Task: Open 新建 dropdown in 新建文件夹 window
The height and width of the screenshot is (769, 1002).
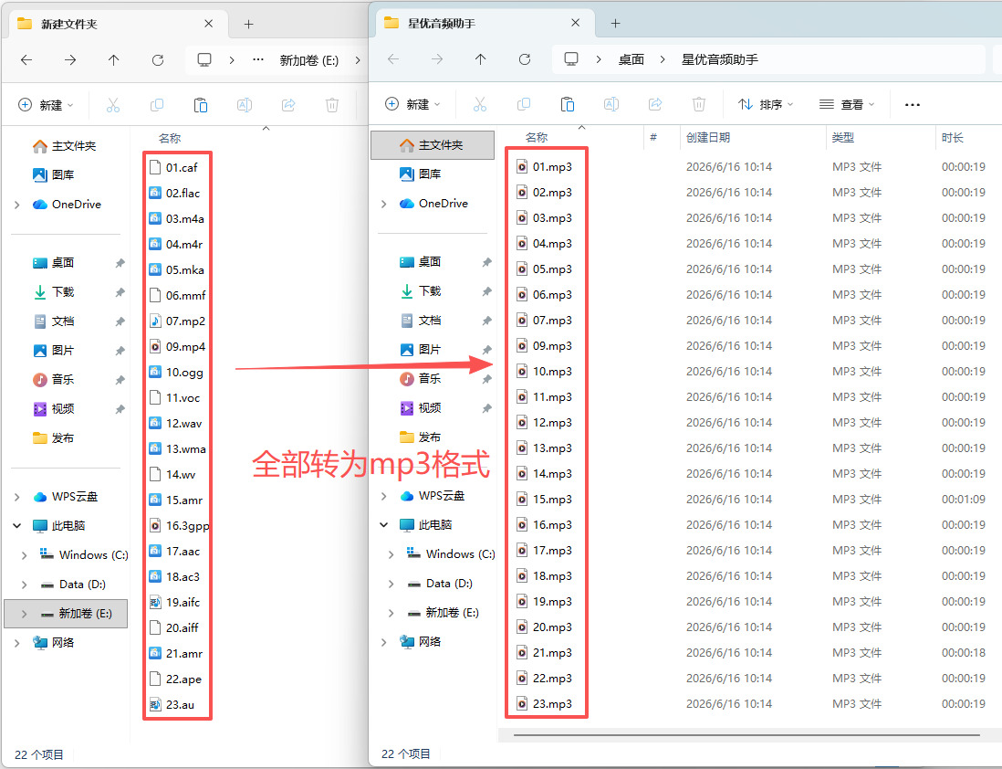Action: coord(46,105)
